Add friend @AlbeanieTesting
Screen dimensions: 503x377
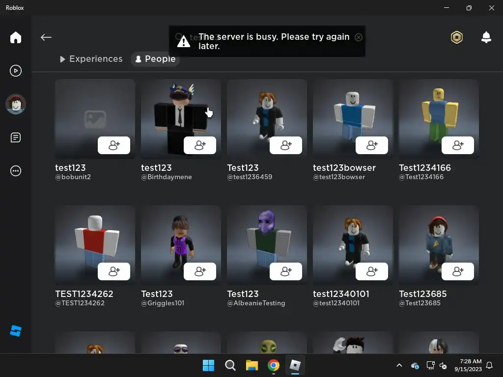click(x=286, y=271)
